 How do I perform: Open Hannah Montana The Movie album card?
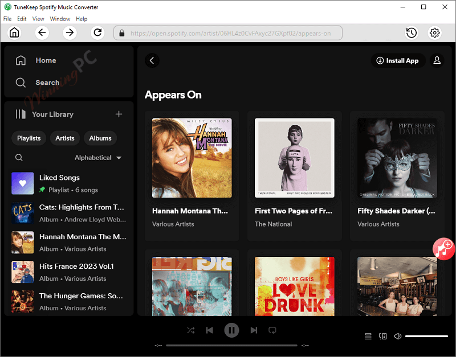[x=192, y=176]
